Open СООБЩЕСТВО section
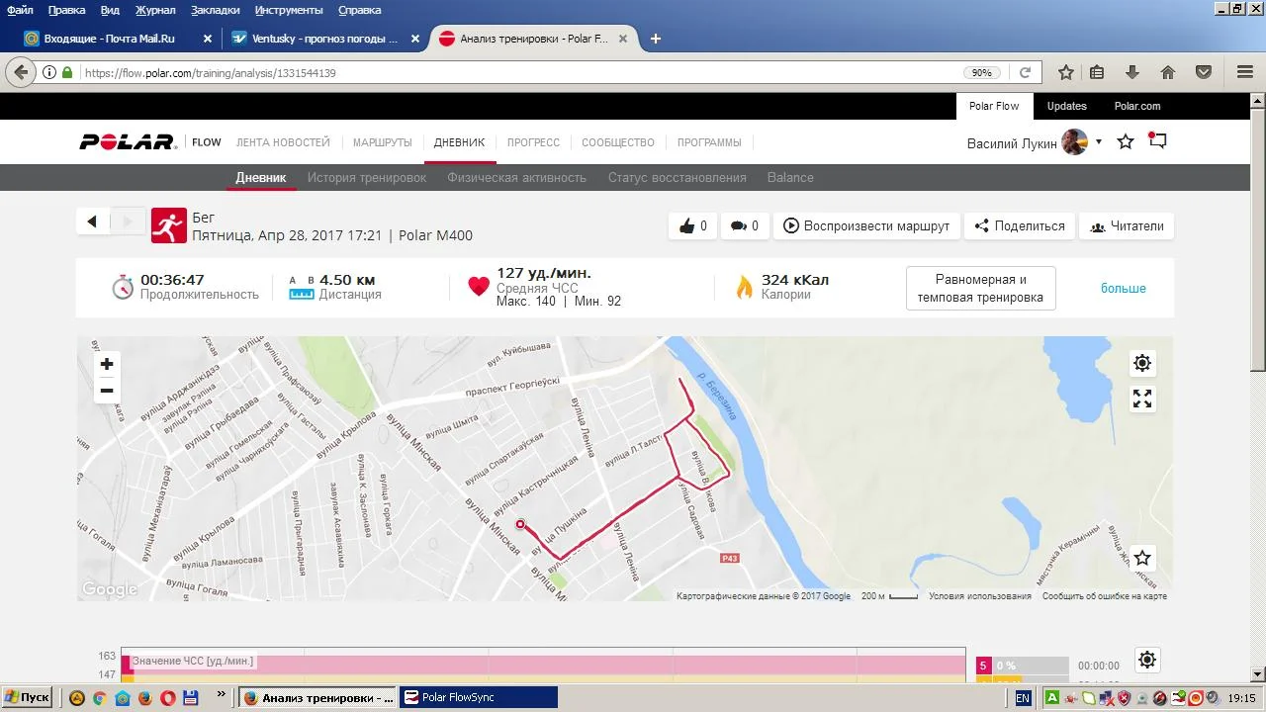 click(618, 142)
